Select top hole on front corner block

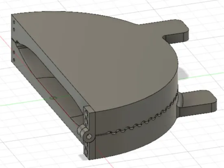[x=87, y=113]
